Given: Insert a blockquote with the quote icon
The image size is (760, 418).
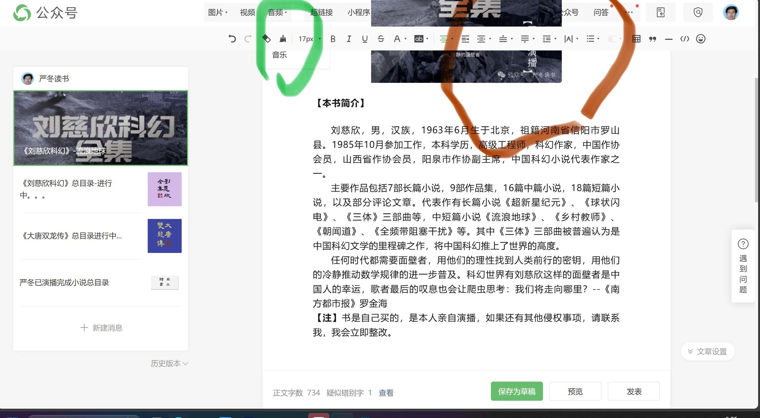Looking at the screenshot, I should click(x=652, y=39).
